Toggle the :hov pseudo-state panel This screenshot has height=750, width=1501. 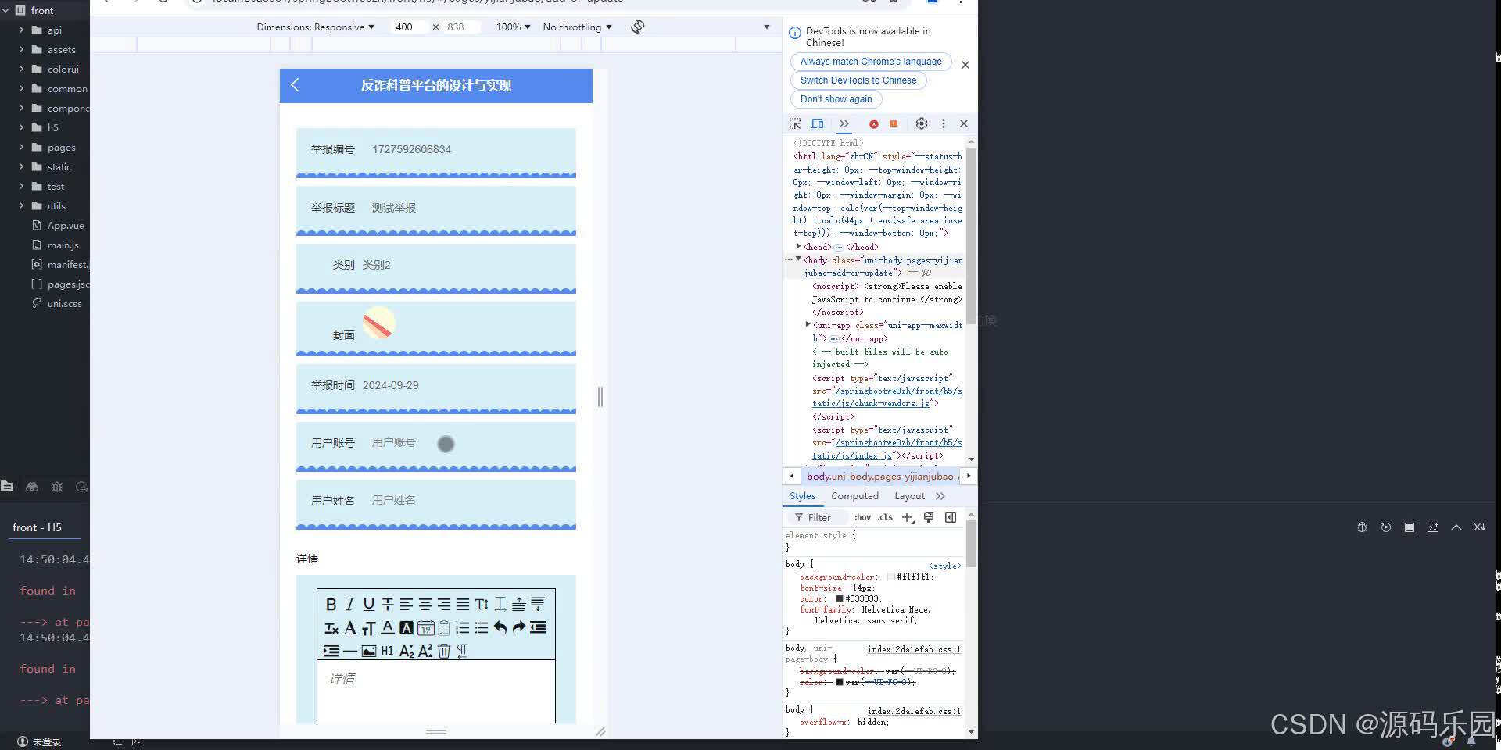click(863, 517)
